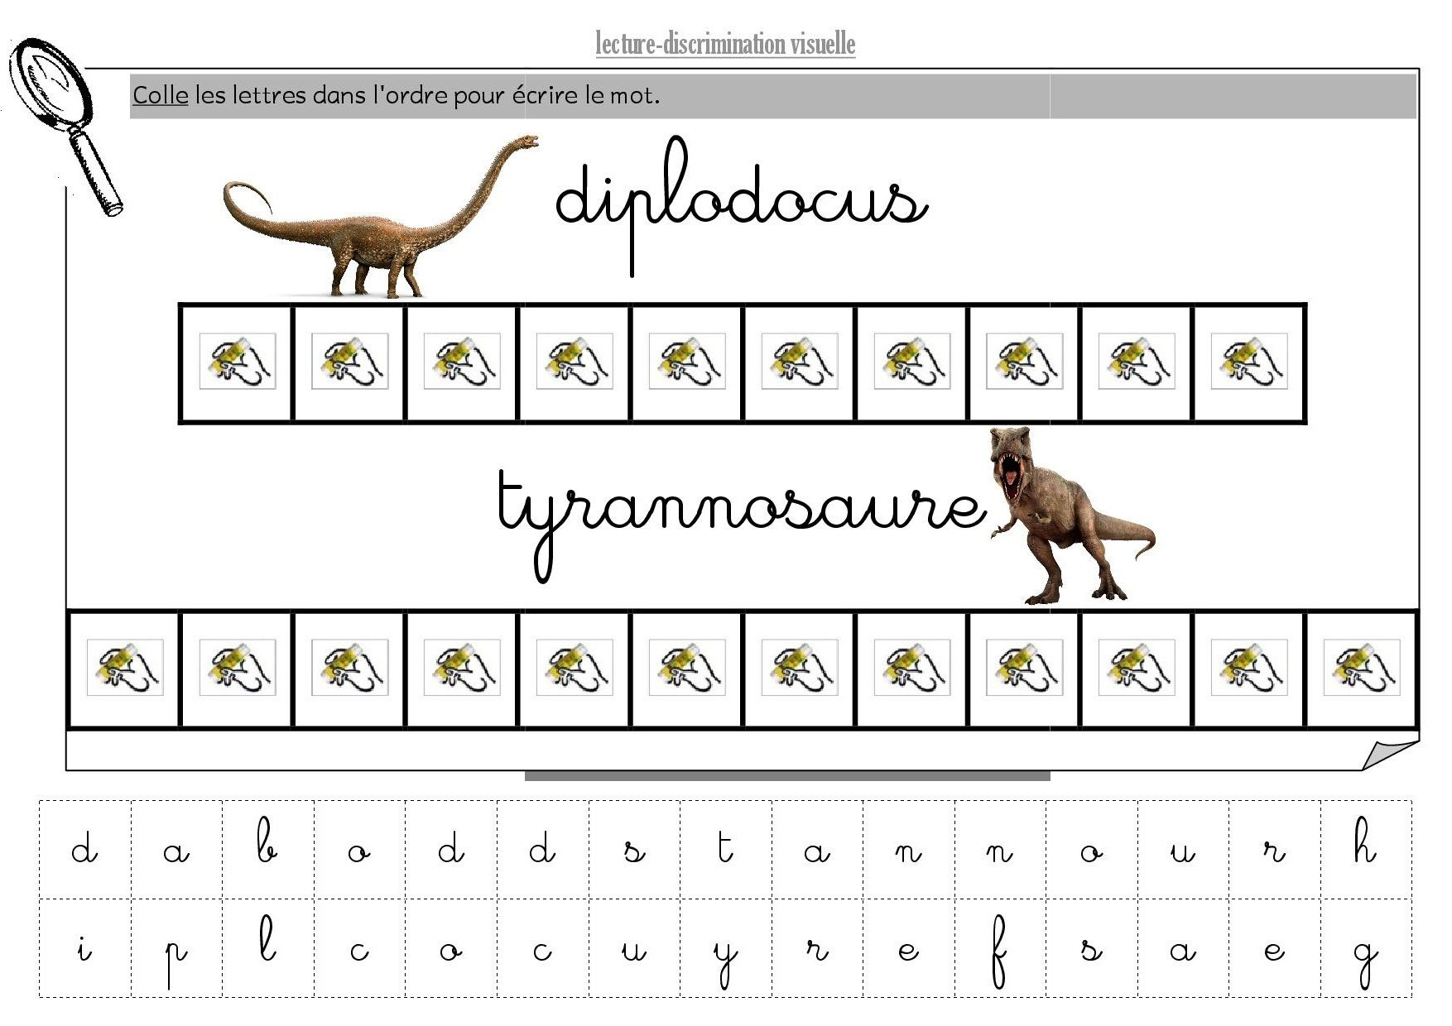Click the underlined word 'Colle'
The height and width of the screenshot is (1026, 1452).
(161, 95)
